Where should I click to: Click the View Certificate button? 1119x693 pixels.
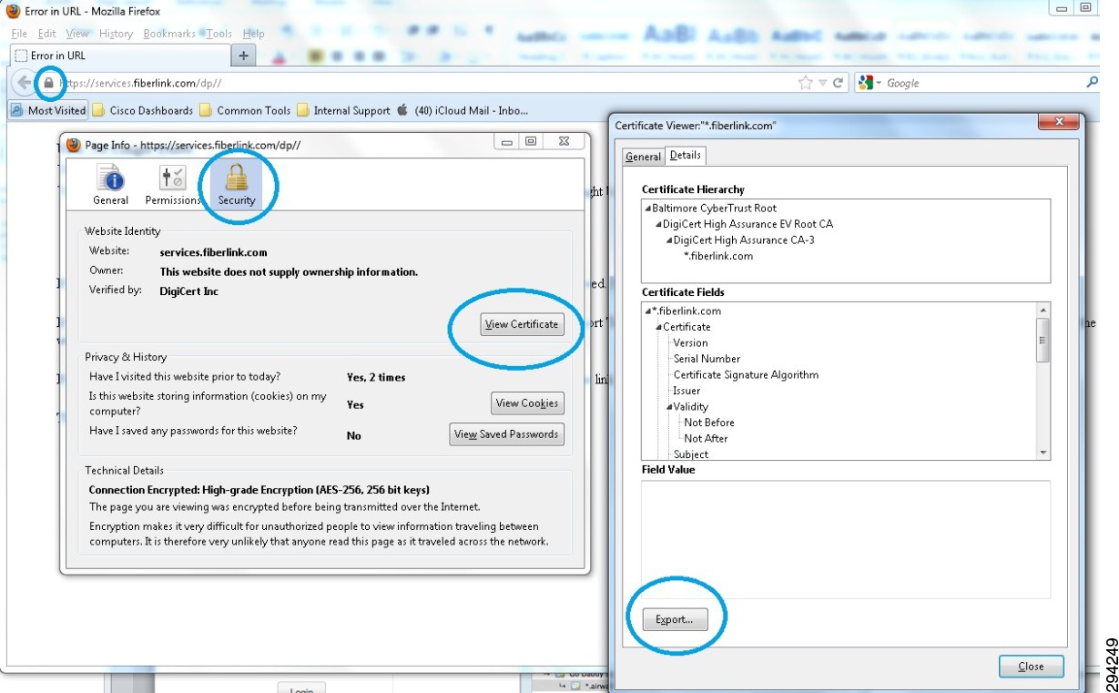point(522,324)
